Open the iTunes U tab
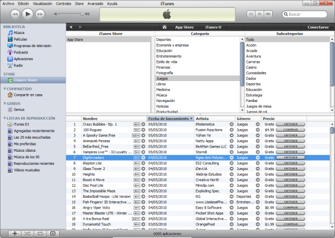This screenshot has height=238, width=335. coord(213,27)
